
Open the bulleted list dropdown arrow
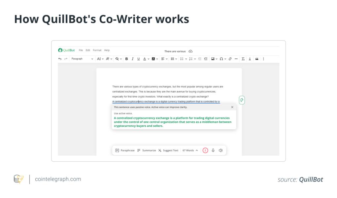click(186, 59)
